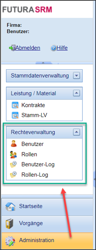Click the Benutzer person icon
The height and width of the screenshot is (250, 96).
14,144
